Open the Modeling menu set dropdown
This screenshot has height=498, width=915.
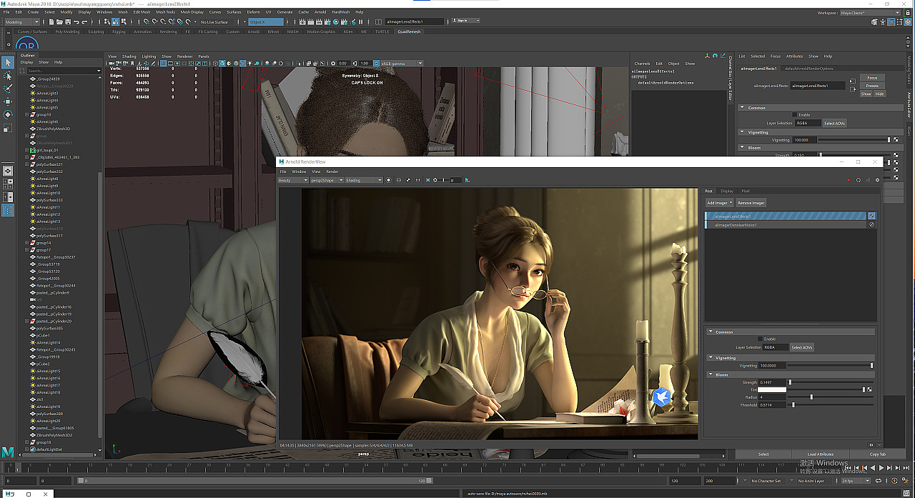click(x=22, y=22)
